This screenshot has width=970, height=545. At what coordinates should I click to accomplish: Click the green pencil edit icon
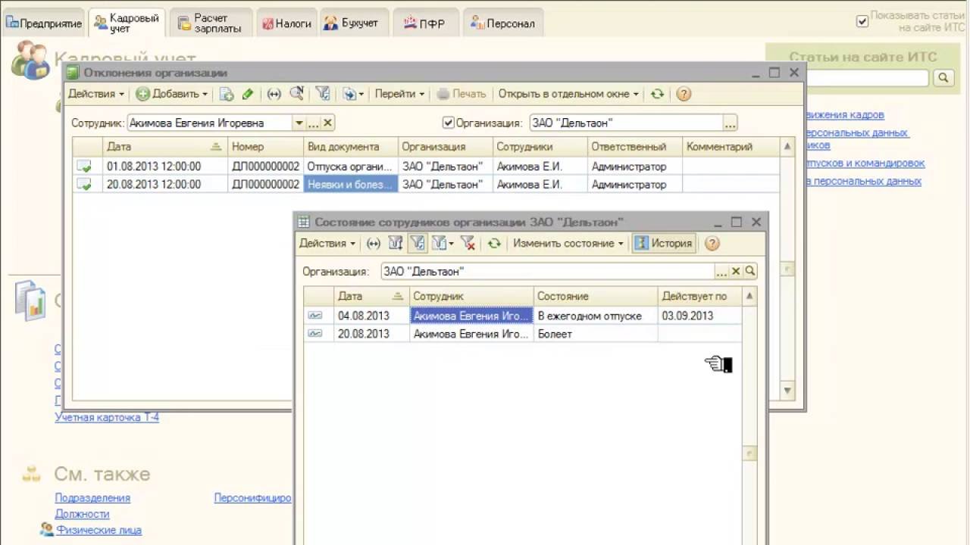point(248,94)
